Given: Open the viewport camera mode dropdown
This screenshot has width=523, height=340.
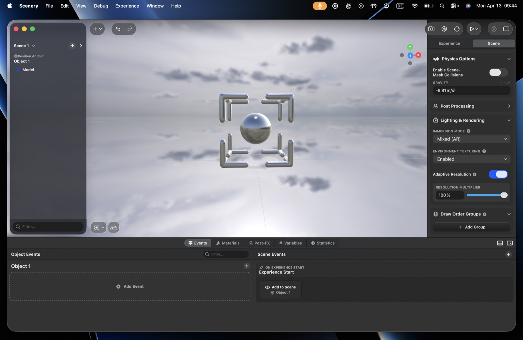Looking at the screenshot, I should pyautogui.click(x=98, y=227).
